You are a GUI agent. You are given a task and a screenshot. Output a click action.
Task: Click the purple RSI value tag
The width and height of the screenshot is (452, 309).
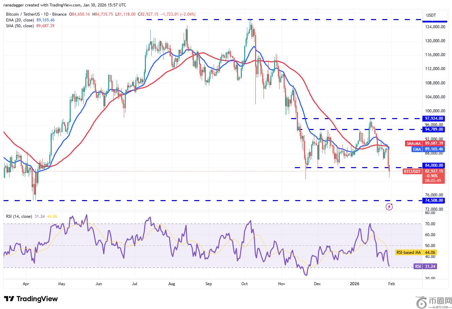(418, 266)
